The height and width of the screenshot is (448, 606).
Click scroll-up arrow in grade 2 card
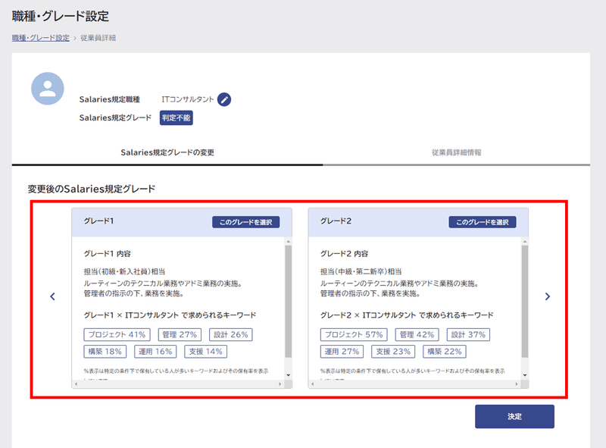(525, 241)
